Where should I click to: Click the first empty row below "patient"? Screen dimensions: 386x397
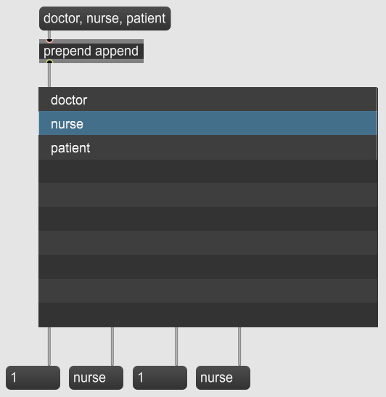[208, 171]
